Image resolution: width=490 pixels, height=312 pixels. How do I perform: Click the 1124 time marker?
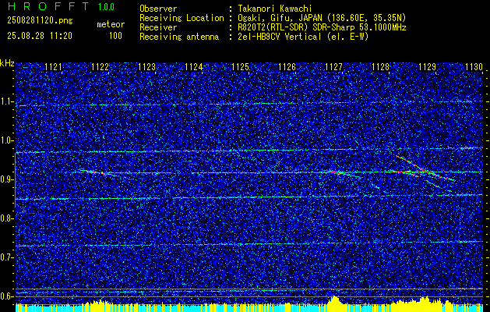pos(193,67)
